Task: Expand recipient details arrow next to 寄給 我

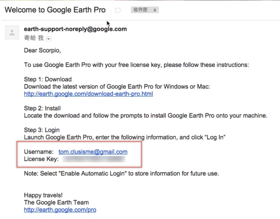Action: [48, 39]
